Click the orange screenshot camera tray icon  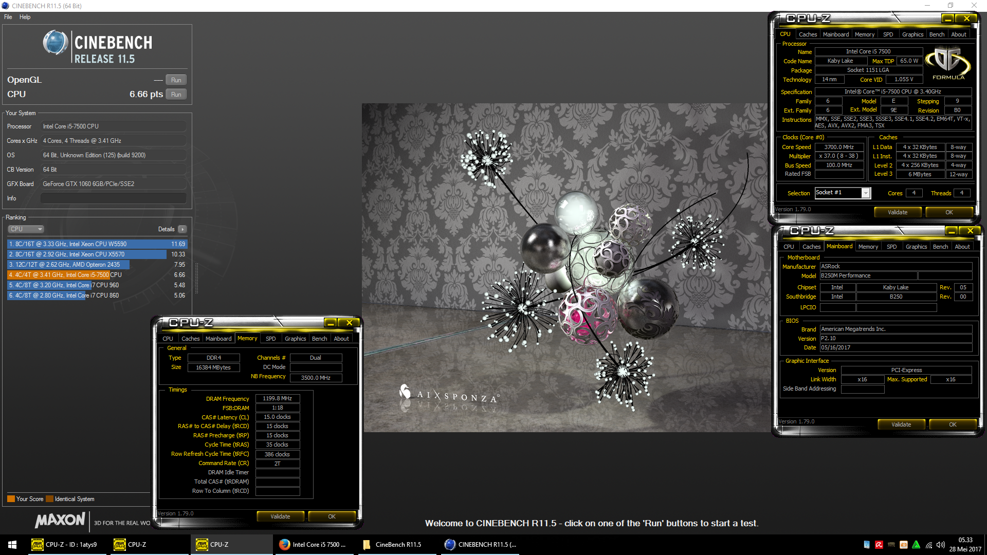tap(904, 545)
